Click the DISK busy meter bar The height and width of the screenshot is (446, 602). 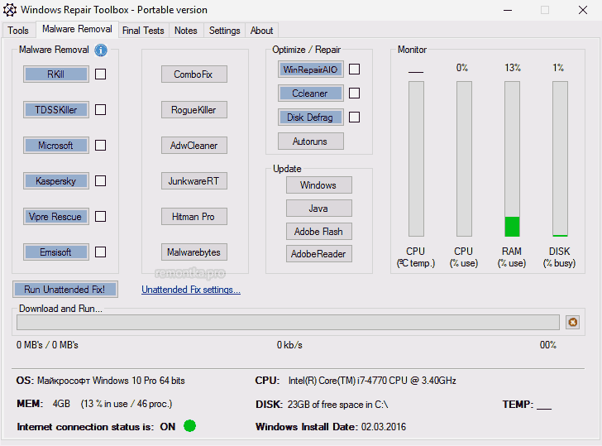(x=560, y=159)
